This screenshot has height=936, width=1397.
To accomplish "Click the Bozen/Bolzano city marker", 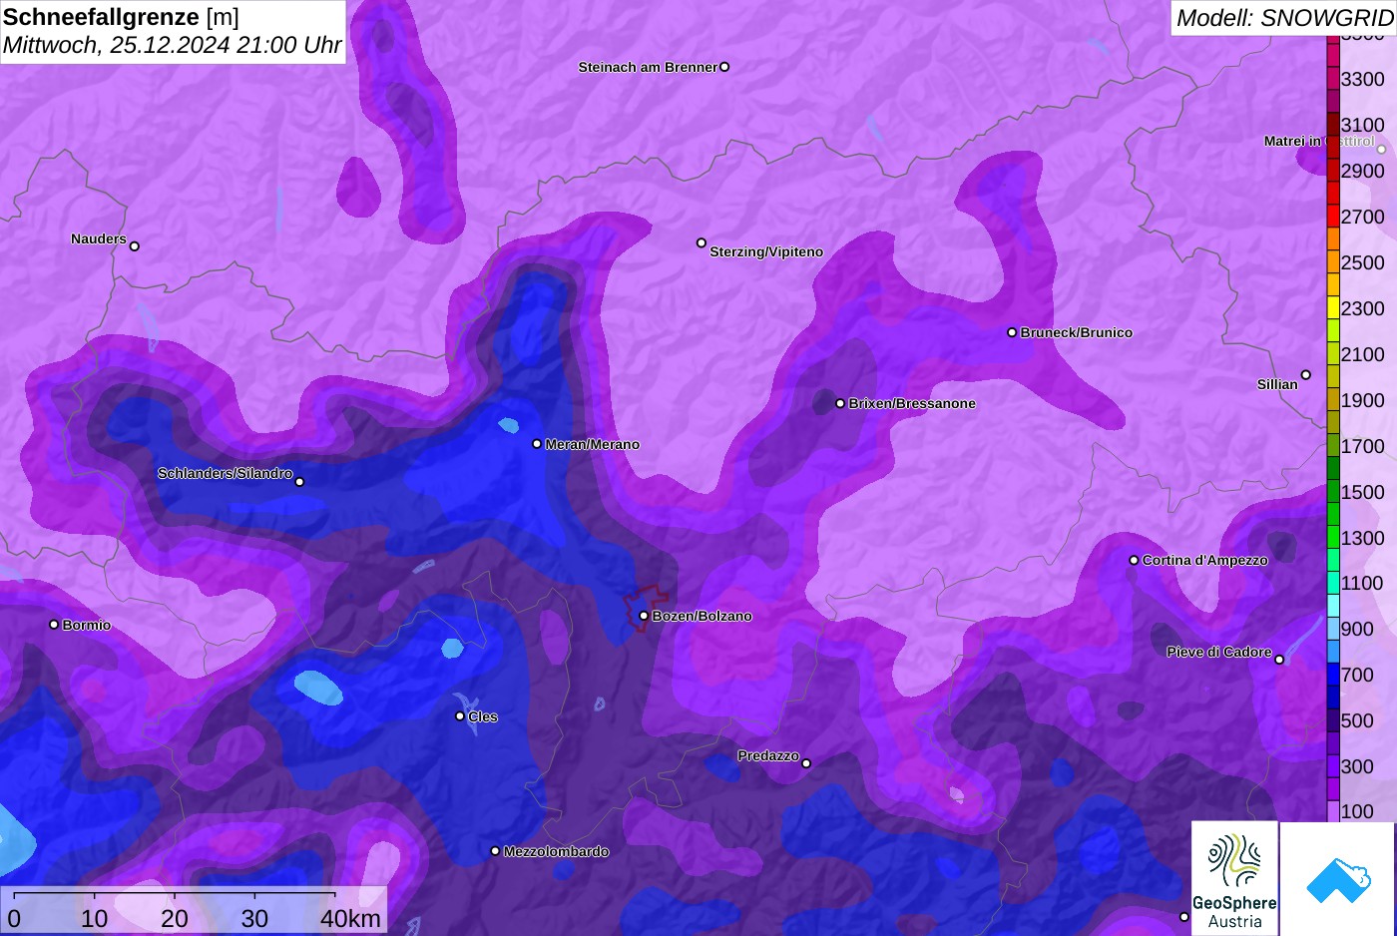I will point(644,616).
